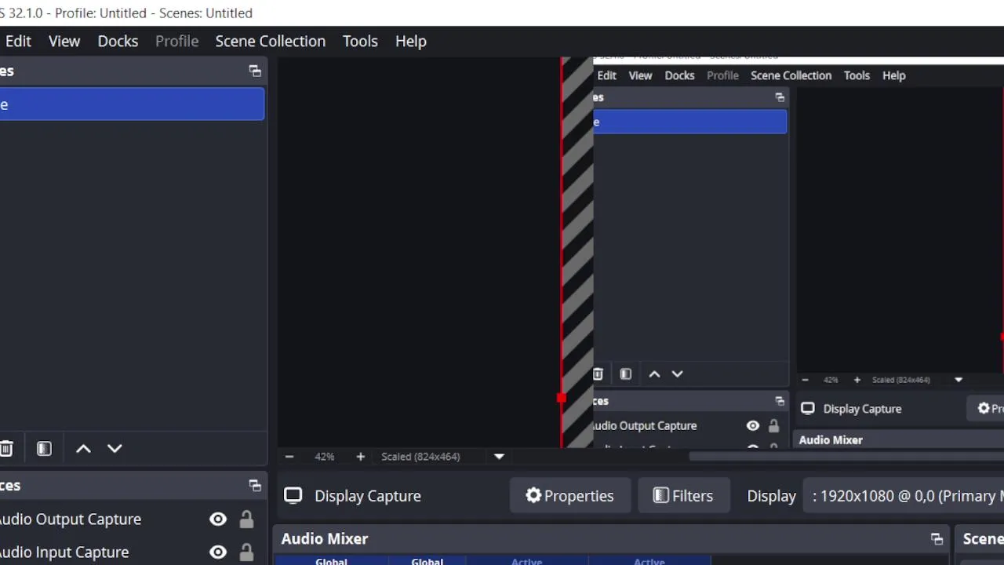The image size is (1004, 565).
Task: Click Sources dock pop-out icon in mirrored preview
Action: coord(780,401)
